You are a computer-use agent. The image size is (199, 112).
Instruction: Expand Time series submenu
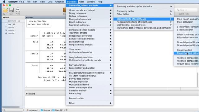[90, 49]
